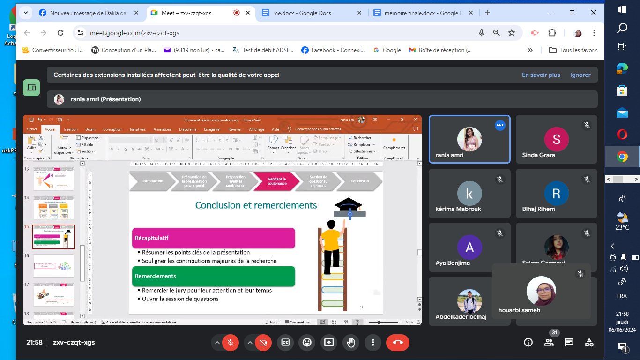Switch to the mémoire finale.docx tab
This screenshot has height=360, width=640.
click(x=420, y=13)
